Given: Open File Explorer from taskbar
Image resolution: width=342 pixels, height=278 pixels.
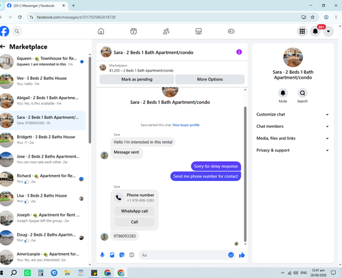Looking at the screenshot, I should click(x=67, y=273).
